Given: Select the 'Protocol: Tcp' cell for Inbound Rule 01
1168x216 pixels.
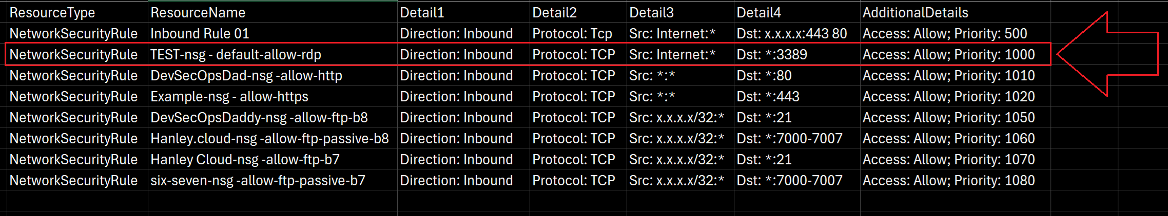Looking at the screenshot, I should click(572, 33).
